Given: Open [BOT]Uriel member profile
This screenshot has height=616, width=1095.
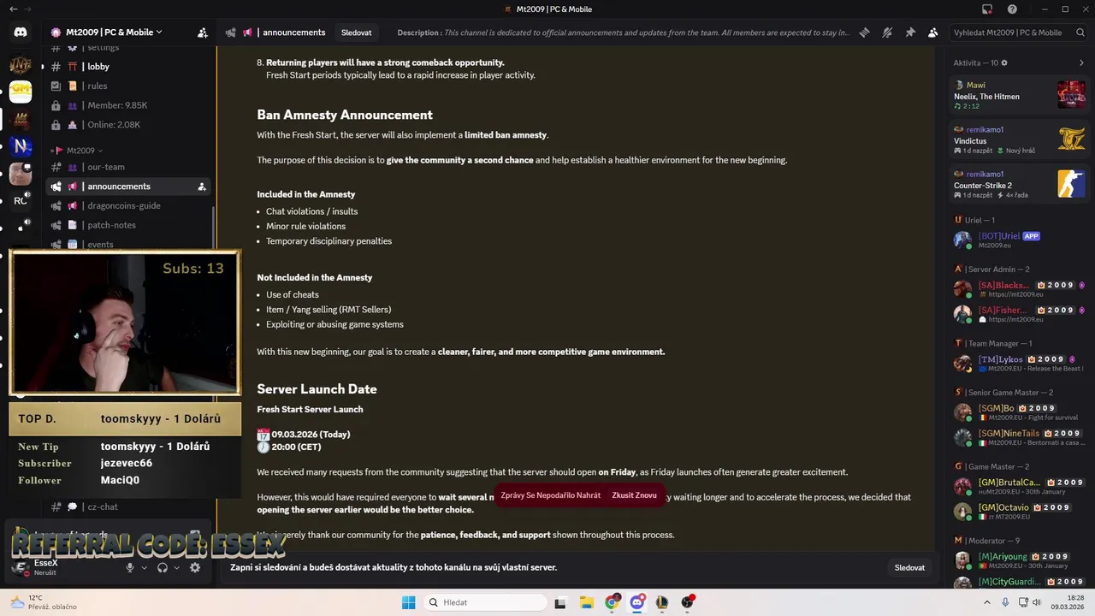Looking at the screenshot, I should point(1018,240).
